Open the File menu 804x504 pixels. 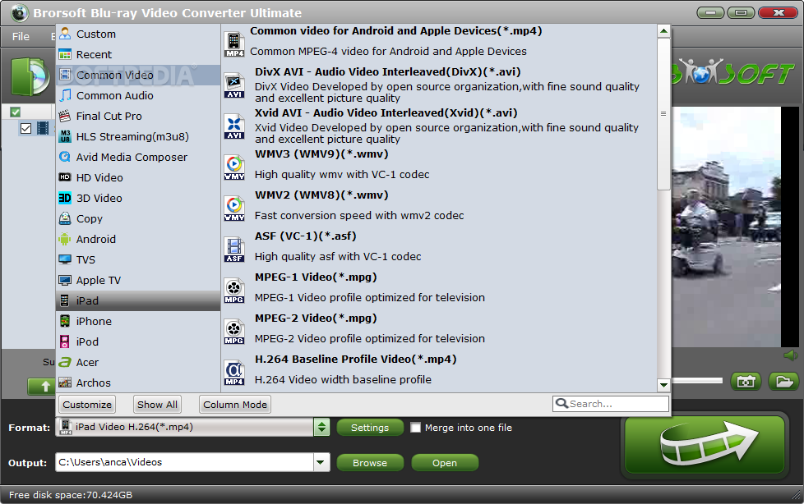pyautogui.click(x=21, y=36)
